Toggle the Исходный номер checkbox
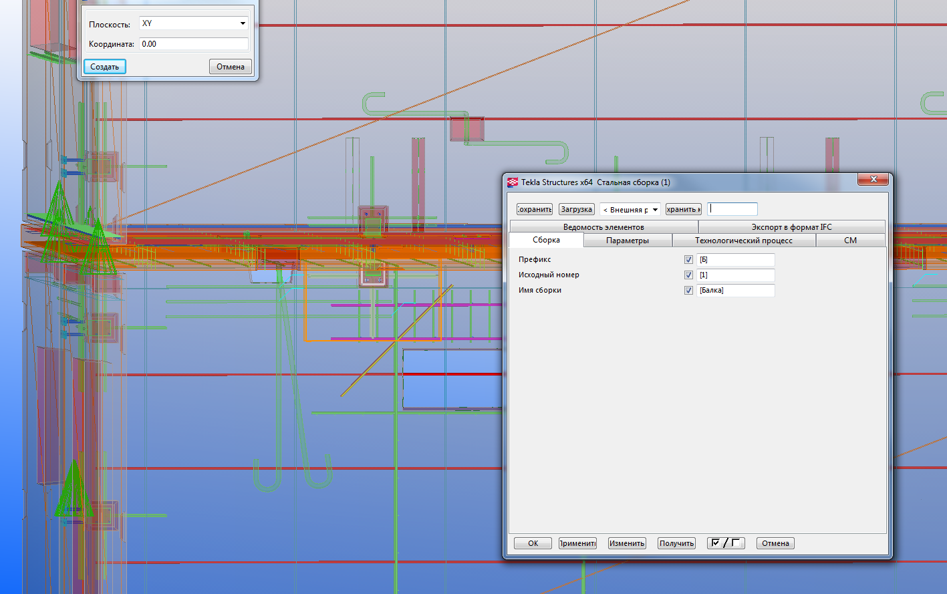This screenshot has width=947, height=594. click(688, 275)
